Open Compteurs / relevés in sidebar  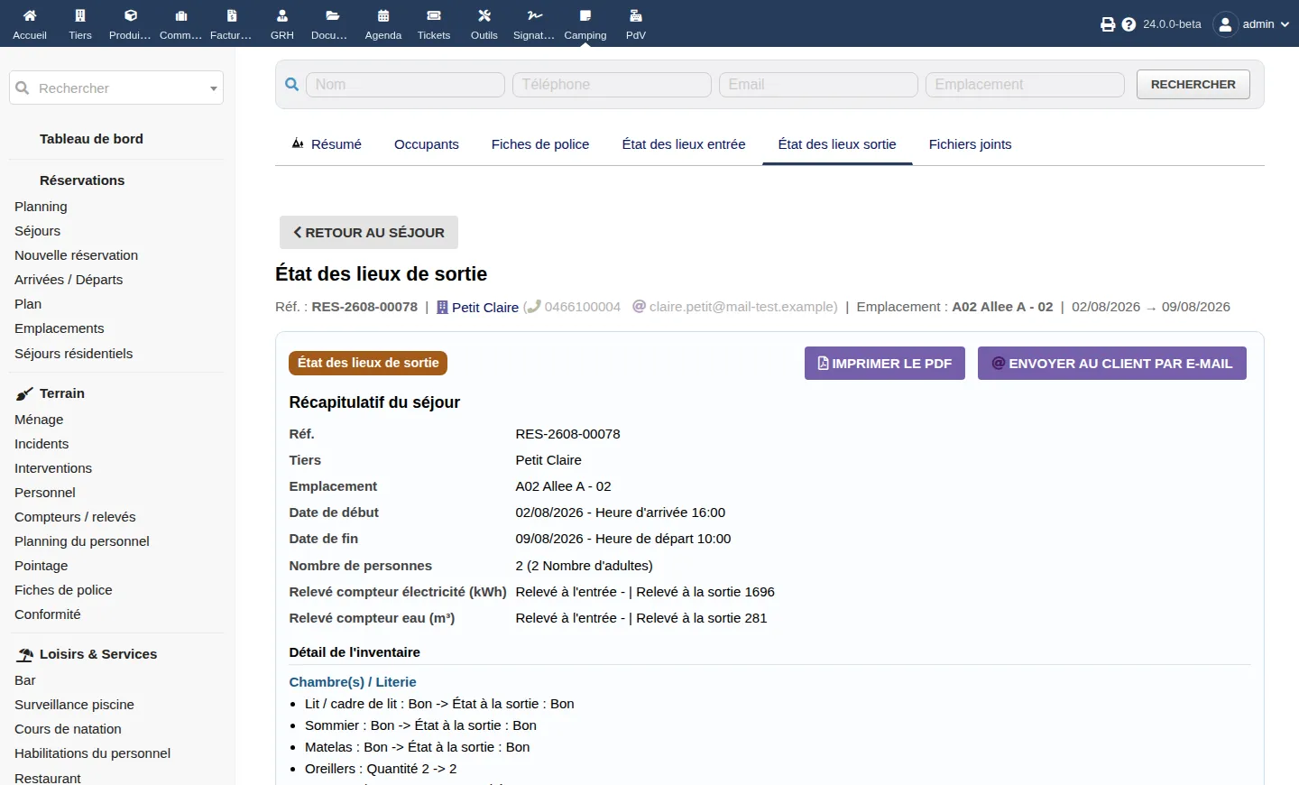tap(75, 517)
